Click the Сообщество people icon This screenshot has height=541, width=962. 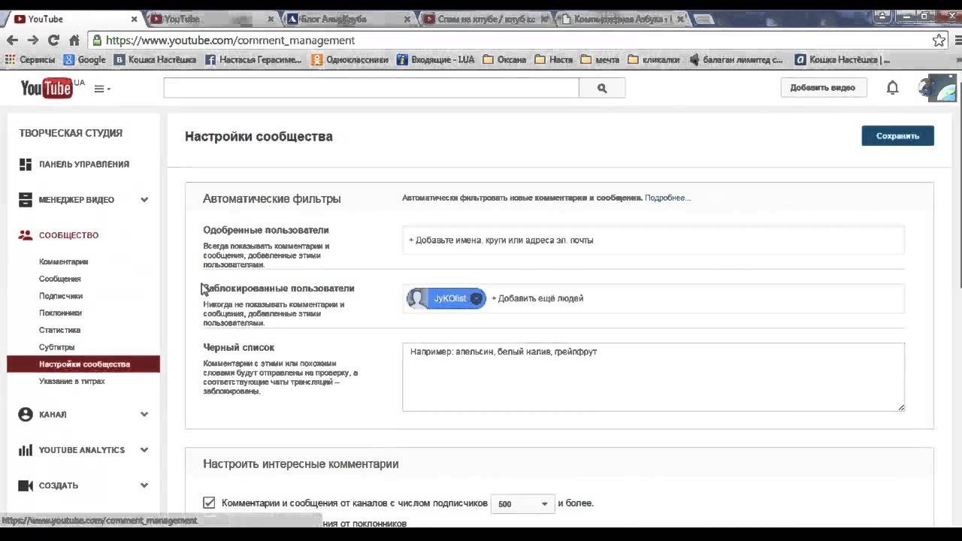[x=26, y=235]
